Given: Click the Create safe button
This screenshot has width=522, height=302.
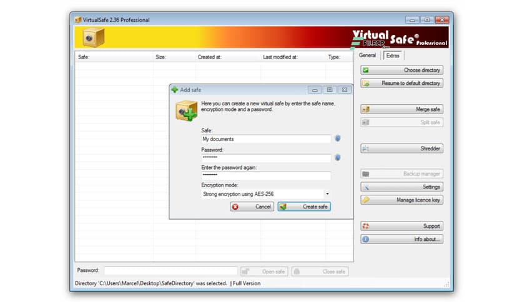Looking at the screenshot, I should 304,207.
